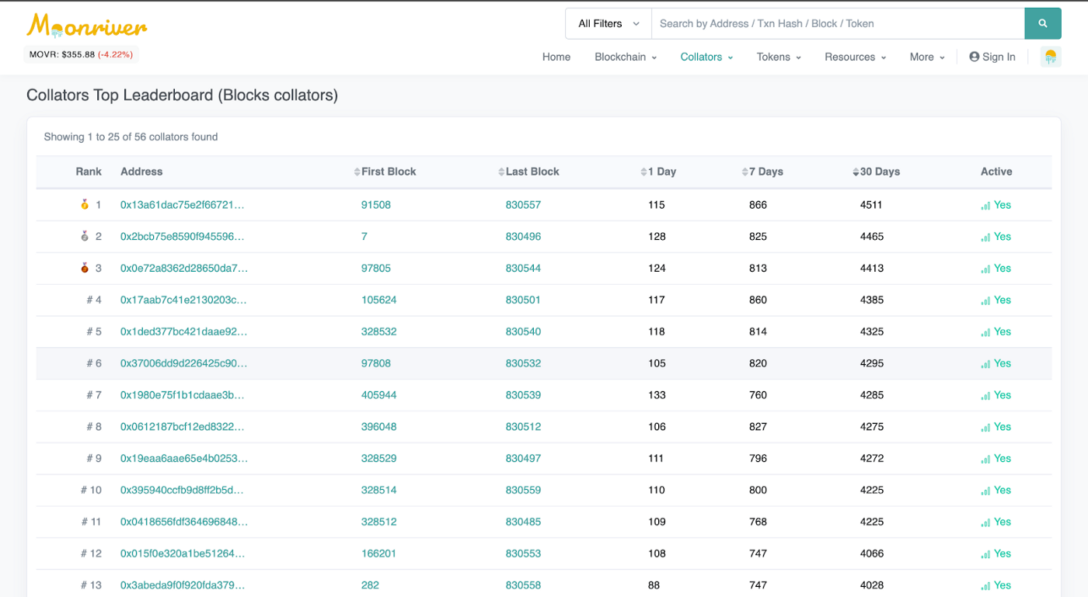
Task: Open address 0x13a61dac75e2f66721…
Action: click(x=183, y=205)
